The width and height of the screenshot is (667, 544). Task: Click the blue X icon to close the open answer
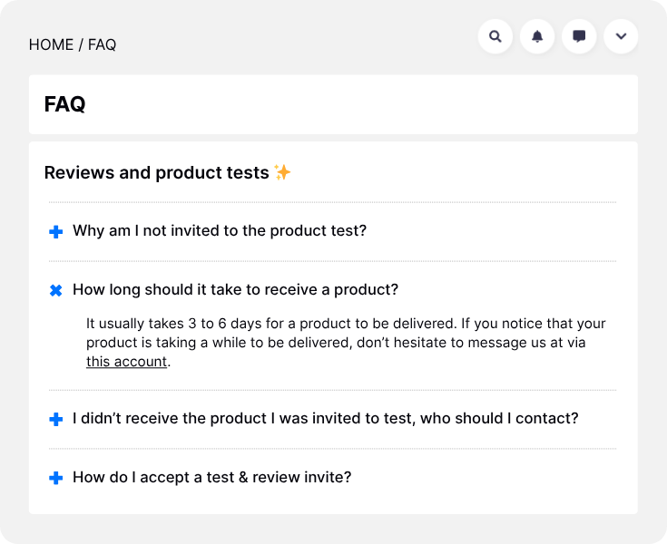point(55,291)
